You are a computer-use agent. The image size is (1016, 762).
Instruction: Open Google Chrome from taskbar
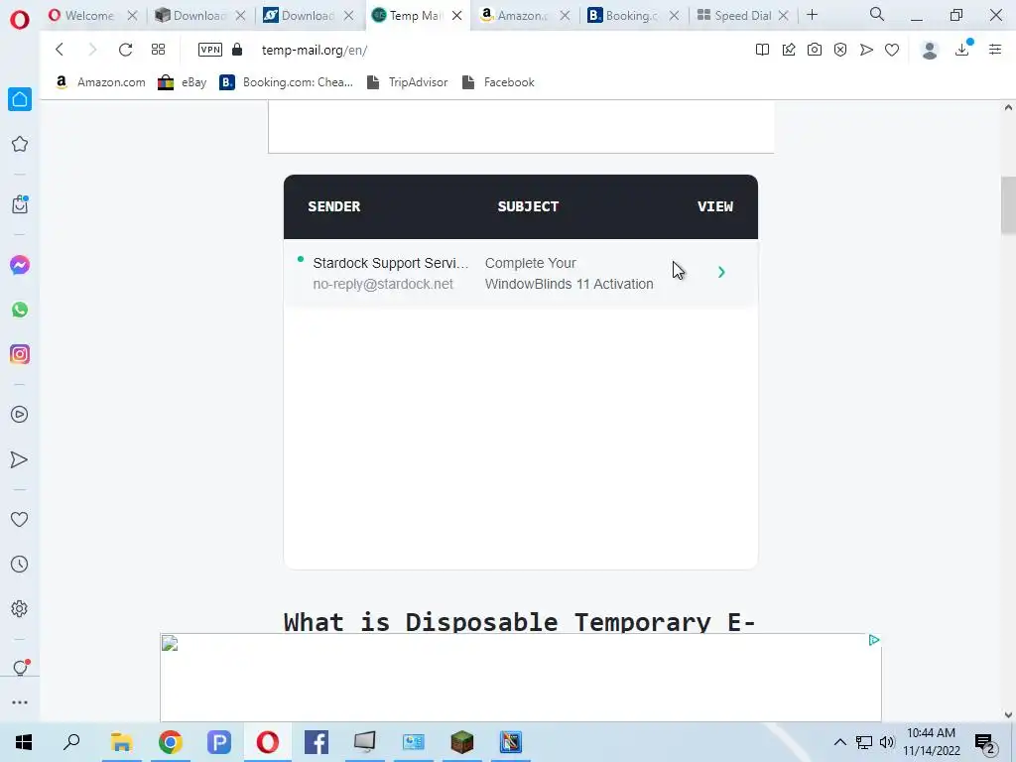tap(171, 742)
